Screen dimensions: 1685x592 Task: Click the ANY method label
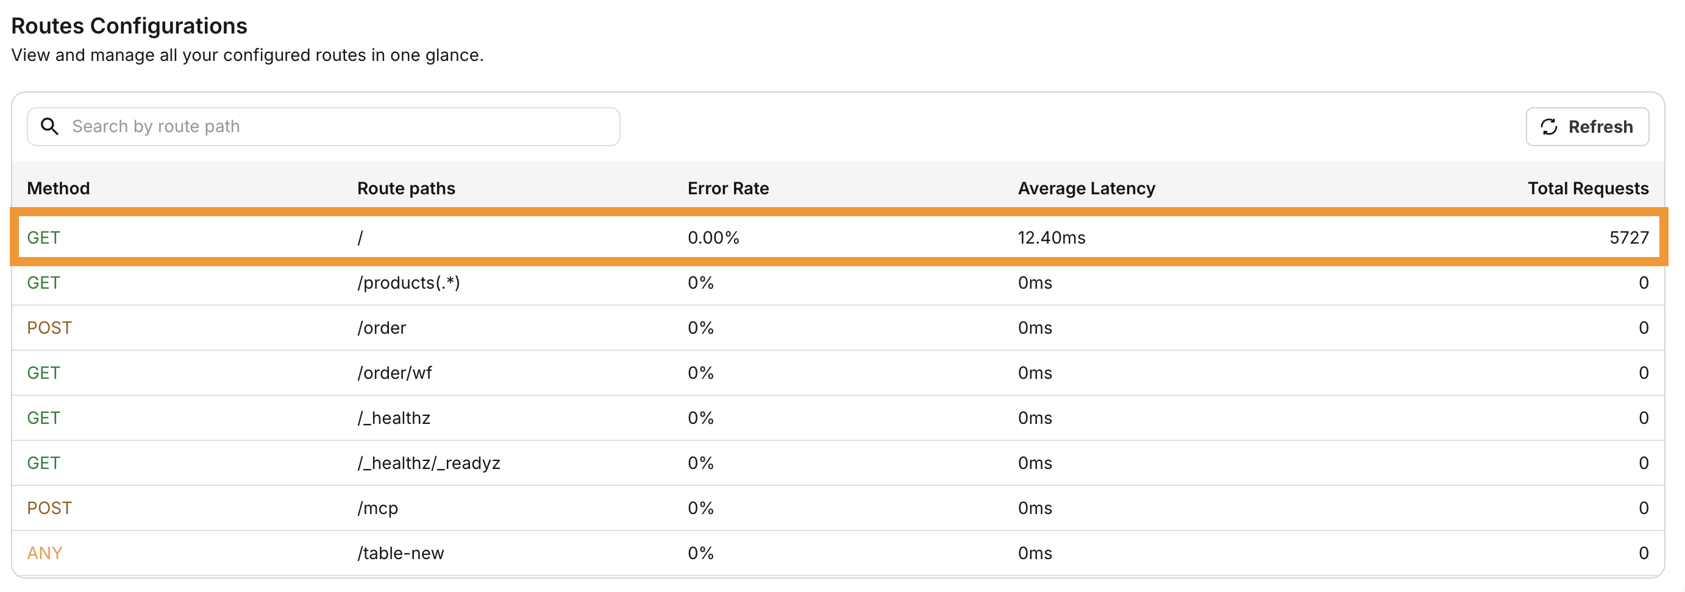[45, 554]
